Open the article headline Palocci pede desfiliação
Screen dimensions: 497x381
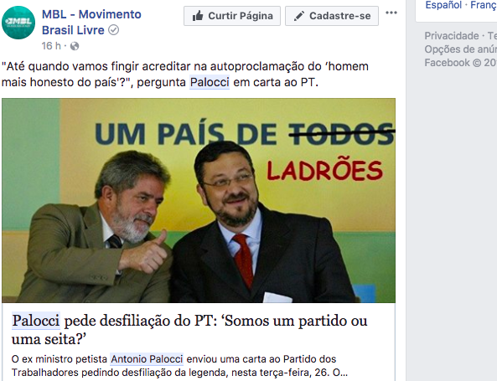point(189,330)
